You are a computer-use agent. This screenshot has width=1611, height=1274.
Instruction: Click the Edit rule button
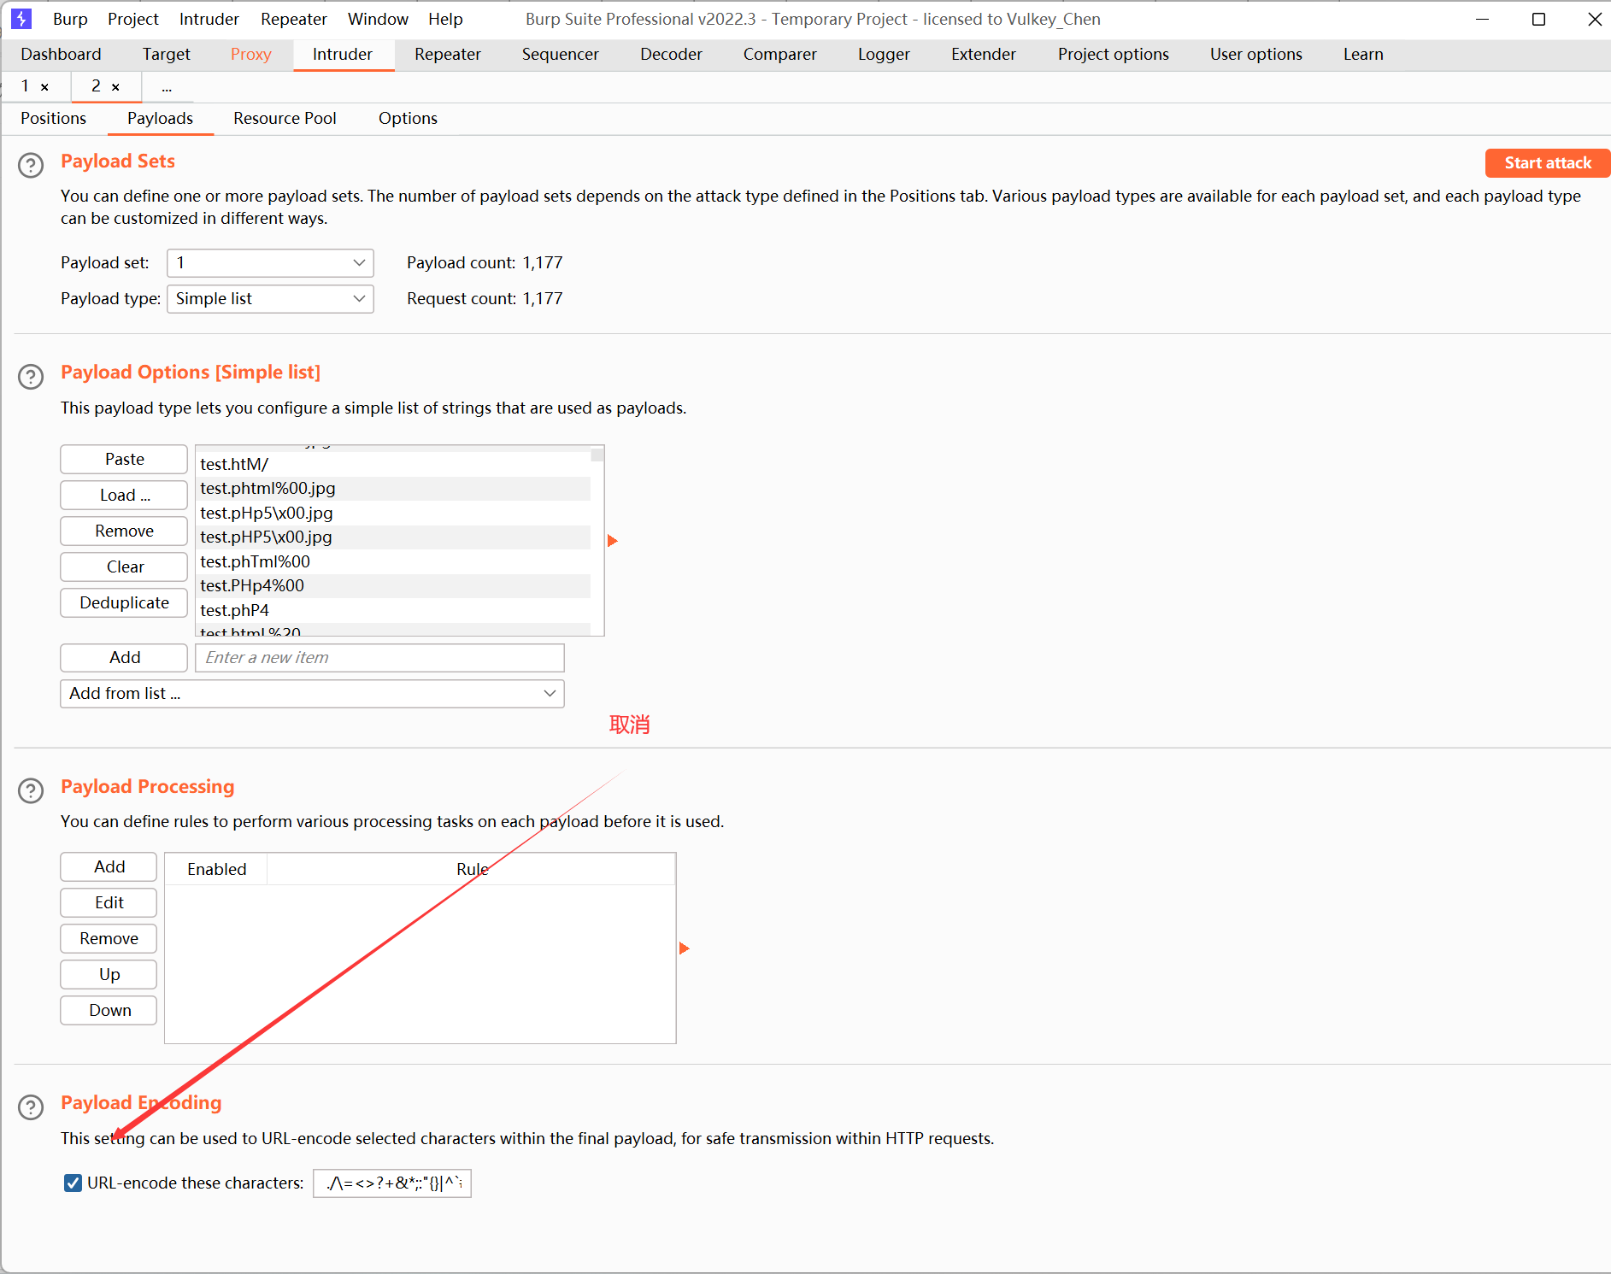coord(109,903)
